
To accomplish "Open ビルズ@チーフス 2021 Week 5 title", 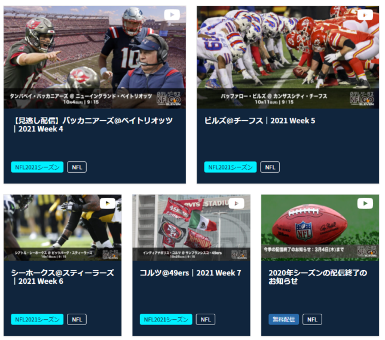I will 260,121.
